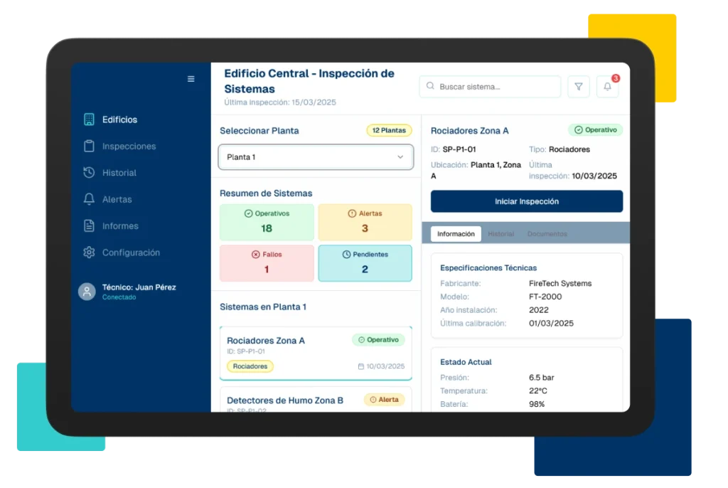Click the technician avatar for Juan Pérez

(x=87, y=292)
